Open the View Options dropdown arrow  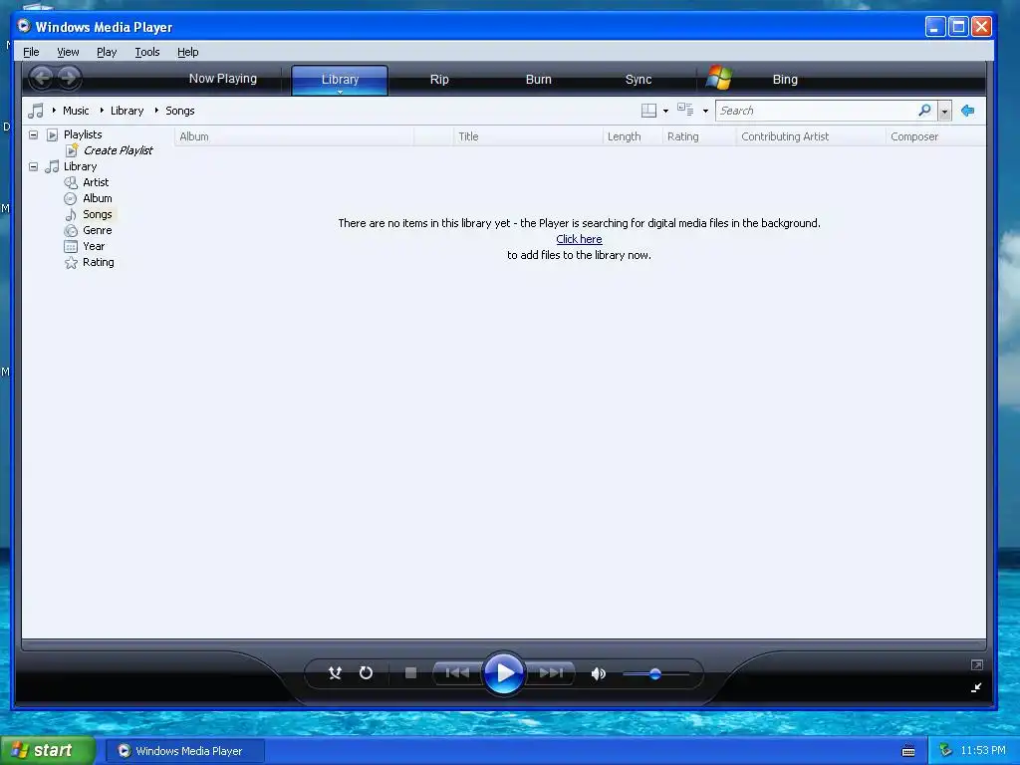(x=705, y=112)
